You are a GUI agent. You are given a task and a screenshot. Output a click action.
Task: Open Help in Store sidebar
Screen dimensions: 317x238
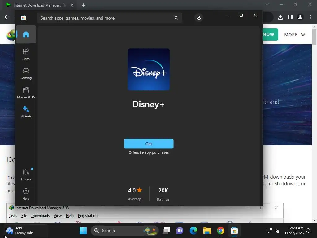click(x=26, y=194)
